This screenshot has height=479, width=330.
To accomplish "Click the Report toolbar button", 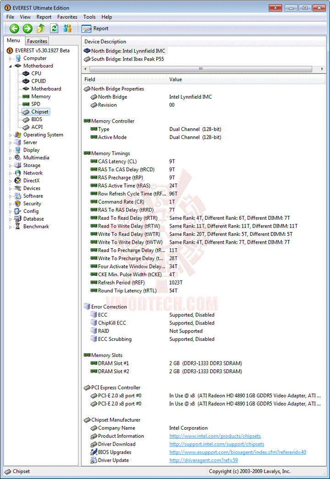I will tap(95, 29).
